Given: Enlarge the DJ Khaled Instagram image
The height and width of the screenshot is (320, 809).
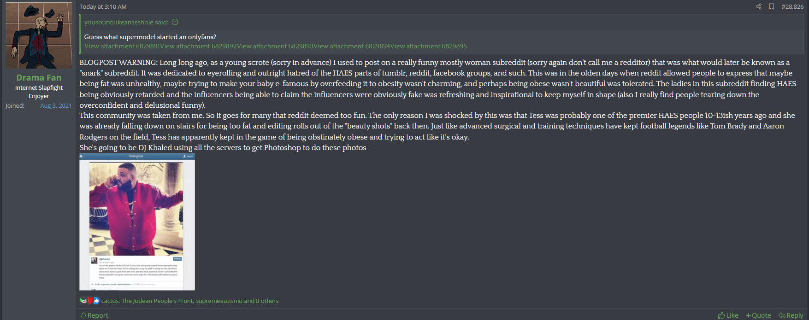Looking at the screenshot, I should (137, 222).
